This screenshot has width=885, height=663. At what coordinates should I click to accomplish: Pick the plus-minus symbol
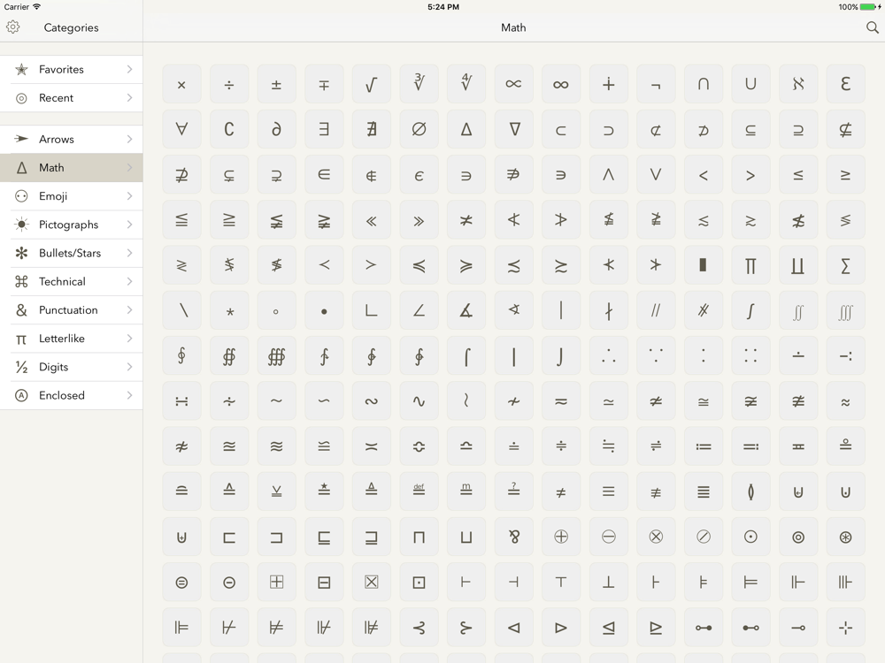[276, 85]
